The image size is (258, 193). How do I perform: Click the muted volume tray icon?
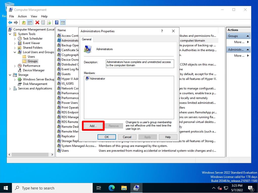(220, 188)
